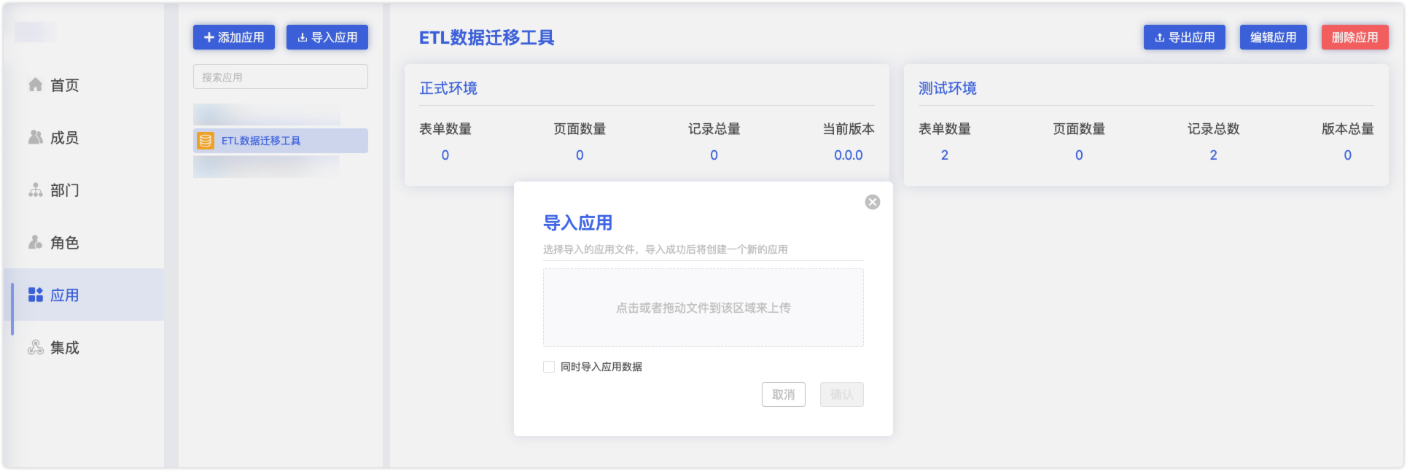Screen dimensions: 1407x471
Task: Open 编辑应用 to edit the app
Action: 1273,37
